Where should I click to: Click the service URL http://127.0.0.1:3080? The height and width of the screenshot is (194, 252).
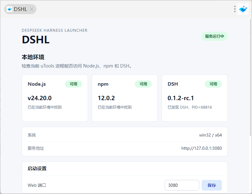(201, 148)
